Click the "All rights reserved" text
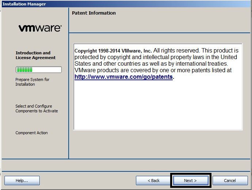 point(176,51)
